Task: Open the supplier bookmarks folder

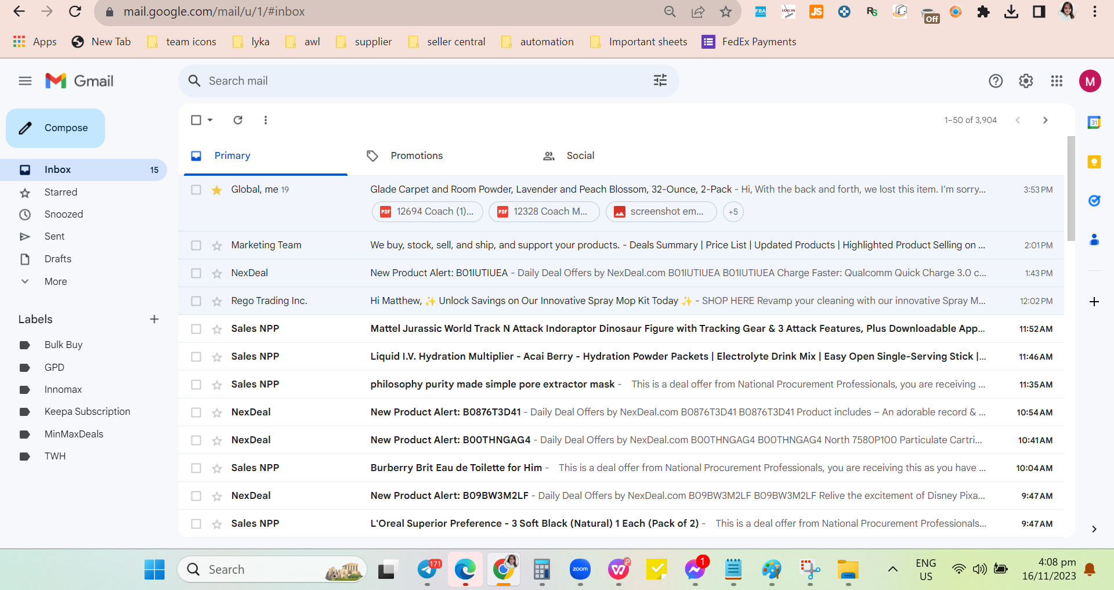Action: coord(364,42)
